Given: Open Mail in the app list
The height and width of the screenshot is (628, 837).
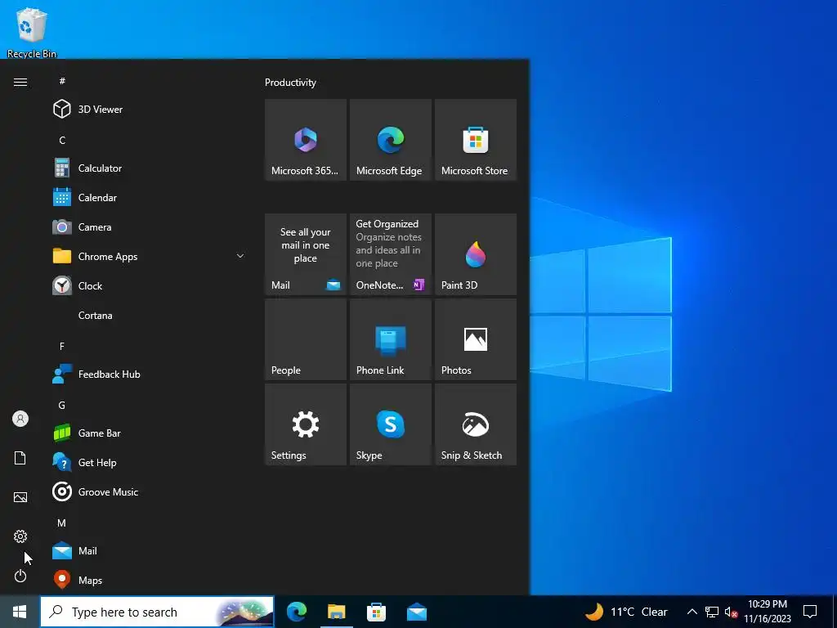Looking at the screenshot, I should tap(148, 550).
